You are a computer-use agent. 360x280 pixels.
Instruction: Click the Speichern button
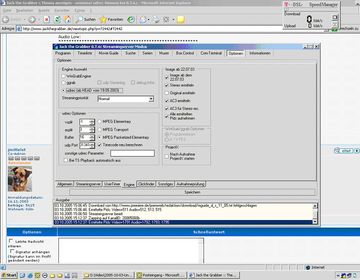coord(192,192)
